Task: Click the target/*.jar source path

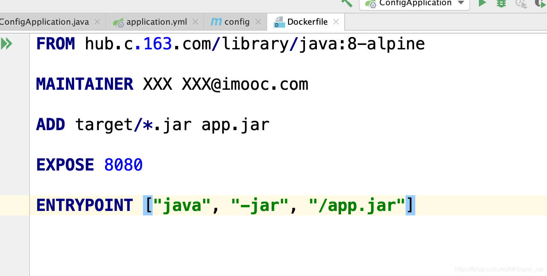Action: click(134, 125)
